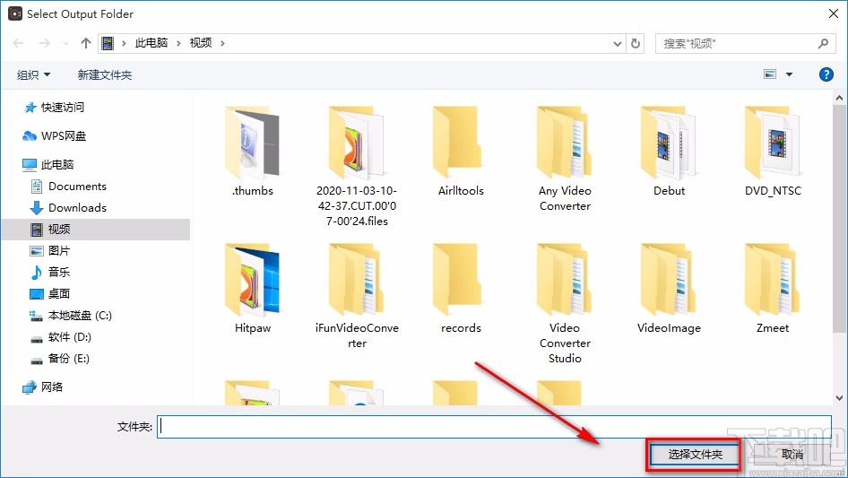Expand the address bar history dropdown
The width and height of the screenshot is (848, 478).
point(617,43)
